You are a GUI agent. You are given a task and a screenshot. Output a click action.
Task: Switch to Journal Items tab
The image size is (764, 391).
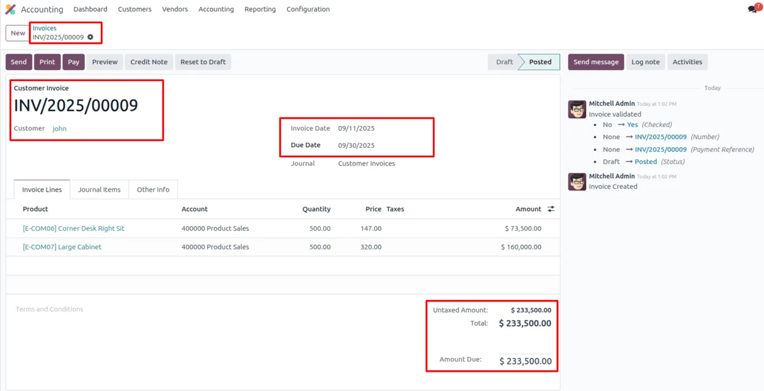pos(99,190)
